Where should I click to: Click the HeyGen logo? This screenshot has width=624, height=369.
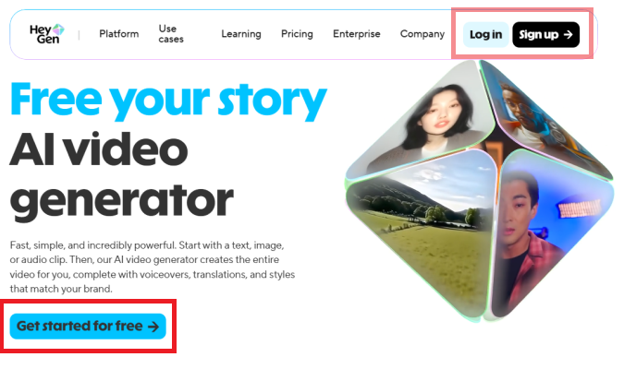[x=46, y=34]
